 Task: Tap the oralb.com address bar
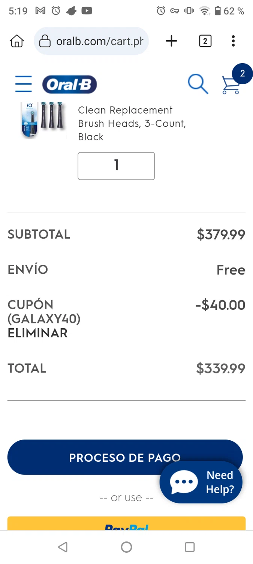[99, 41]
